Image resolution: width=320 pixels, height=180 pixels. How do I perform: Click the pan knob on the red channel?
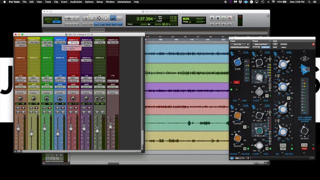[73, 99]
